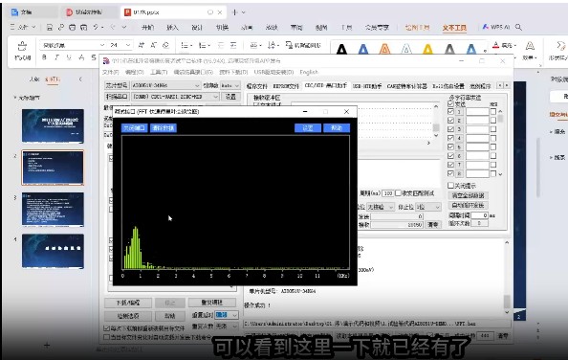This screenshot has height=360, width=568.
Task: Click the PPT file icon on U1.PK.pptx tab
Action: point(127,12)
